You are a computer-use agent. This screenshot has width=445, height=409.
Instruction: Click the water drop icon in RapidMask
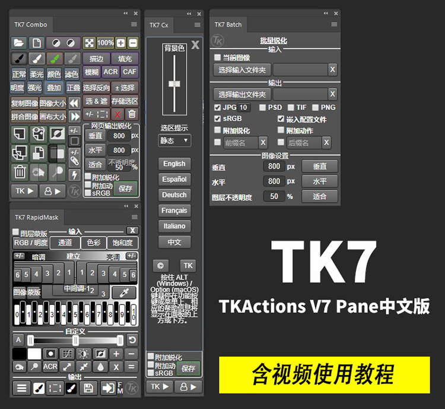click(100, 367)
